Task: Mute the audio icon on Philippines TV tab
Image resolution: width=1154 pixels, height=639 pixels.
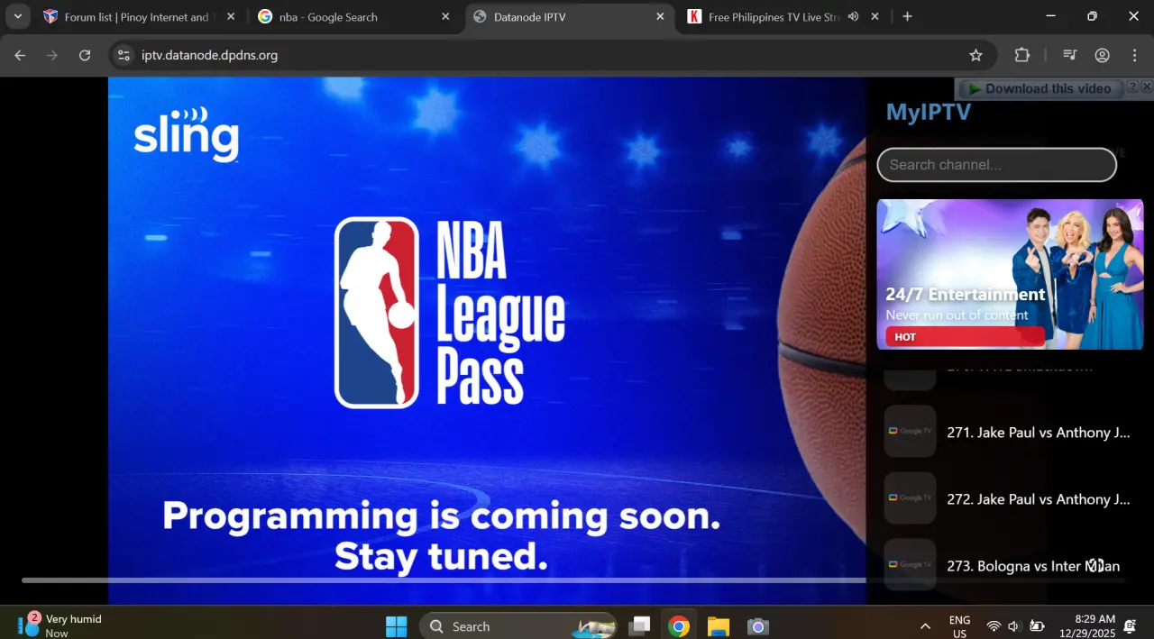Action: coord(853,16)
